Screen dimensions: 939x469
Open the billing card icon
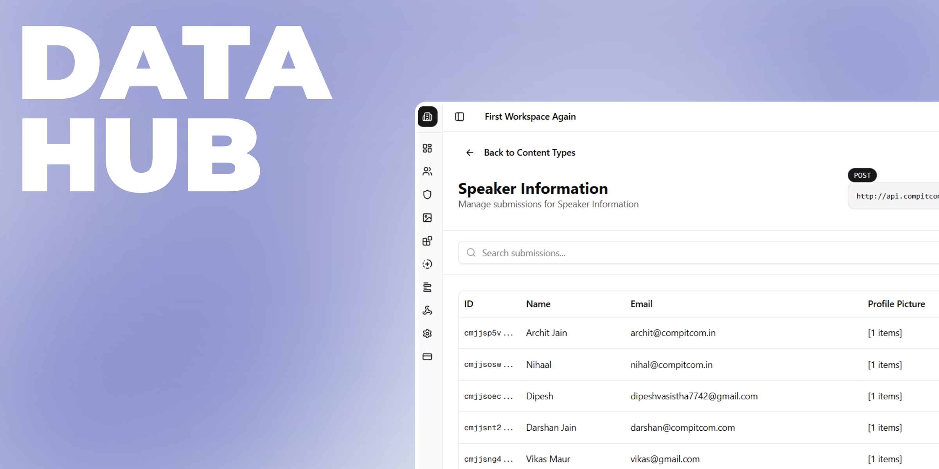coord(428,356)
